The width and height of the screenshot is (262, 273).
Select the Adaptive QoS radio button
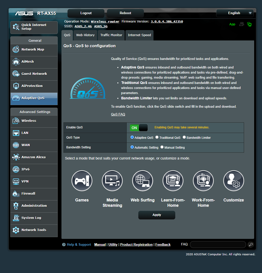[x=132, y=137]
